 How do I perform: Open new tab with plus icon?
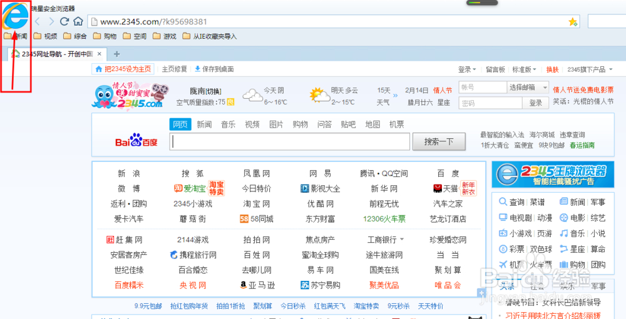(117, 54)
